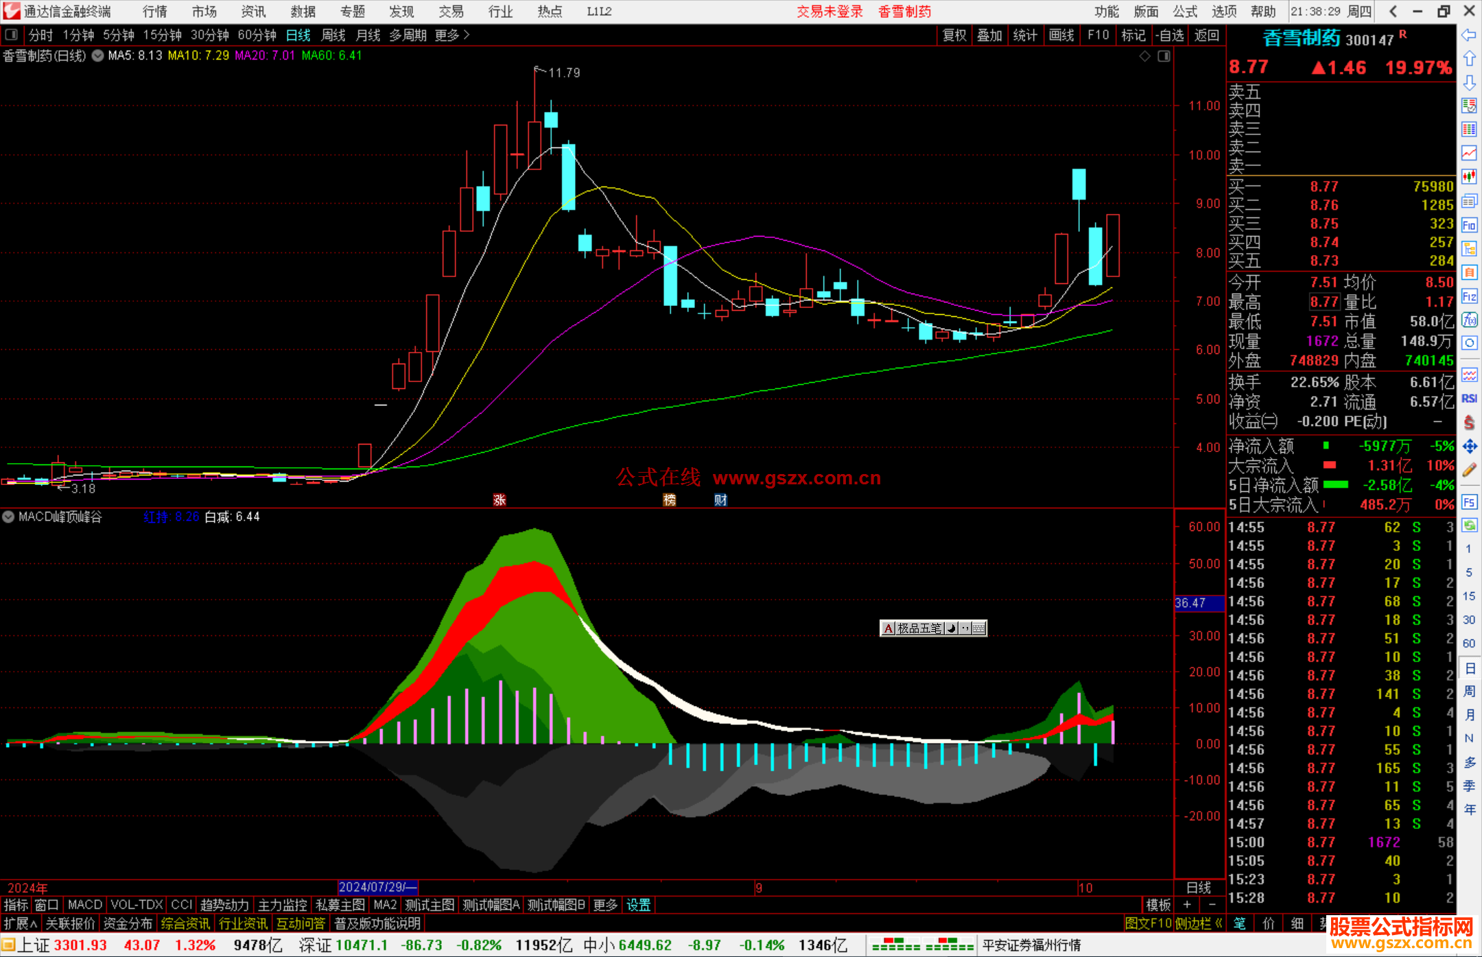Click the colored grid table icon in sidebar
1482x957 pixels.
pos(1469,129)
